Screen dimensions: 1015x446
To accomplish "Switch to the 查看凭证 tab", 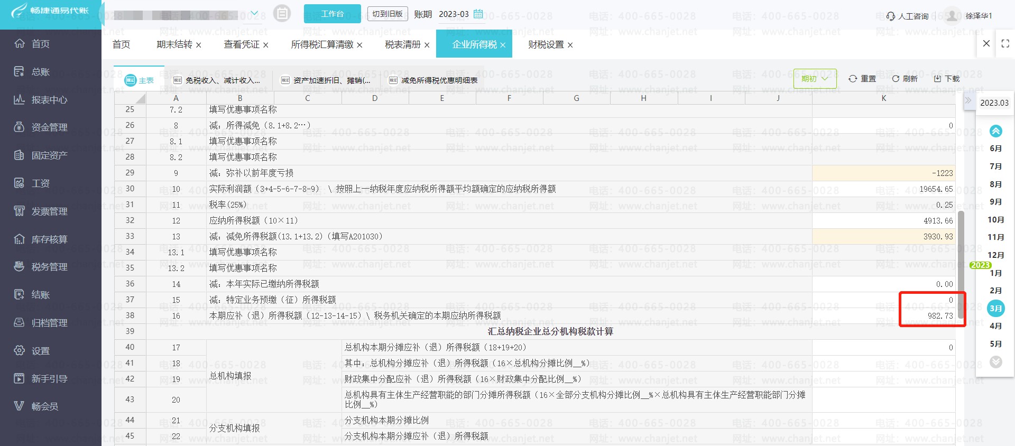I will (x=242, y=44).
